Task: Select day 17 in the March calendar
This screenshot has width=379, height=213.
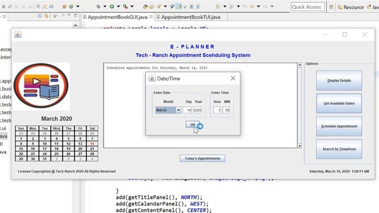Action: click(44, 149)
